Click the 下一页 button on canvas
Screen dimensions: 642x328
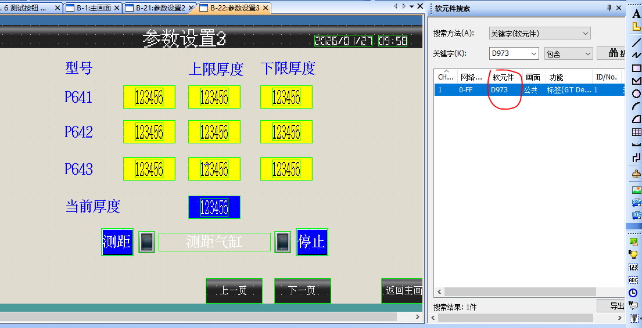pos(302,291)
